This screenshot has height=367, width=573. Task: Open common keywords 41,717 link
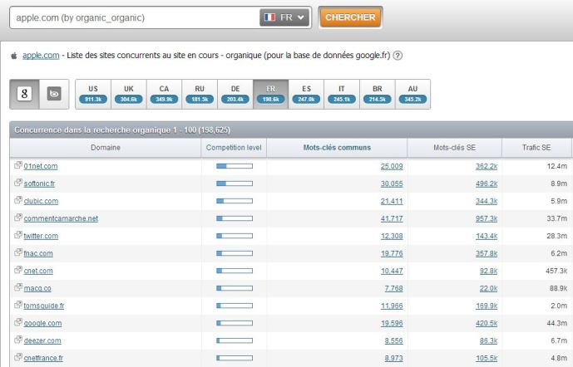pyautogui.click(x=392, y=218)
